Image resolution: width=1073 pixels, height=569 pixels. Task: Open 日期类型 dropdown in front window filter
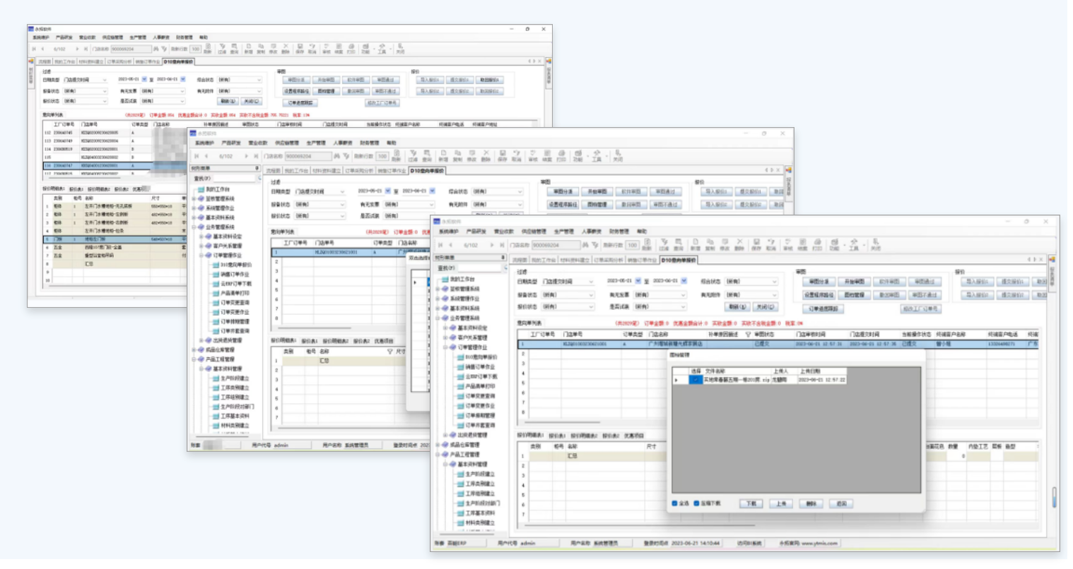click(567, 282)
